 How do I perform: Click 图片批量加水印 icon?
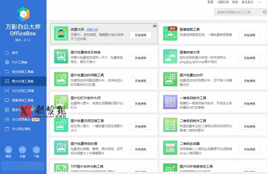tap(170, 79)
